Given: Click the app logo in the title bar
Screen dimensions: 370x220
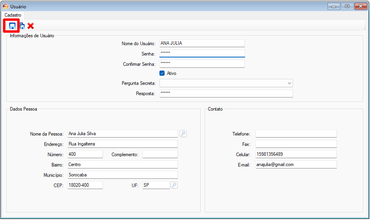Looking at the screenshot, I should 6,6.
